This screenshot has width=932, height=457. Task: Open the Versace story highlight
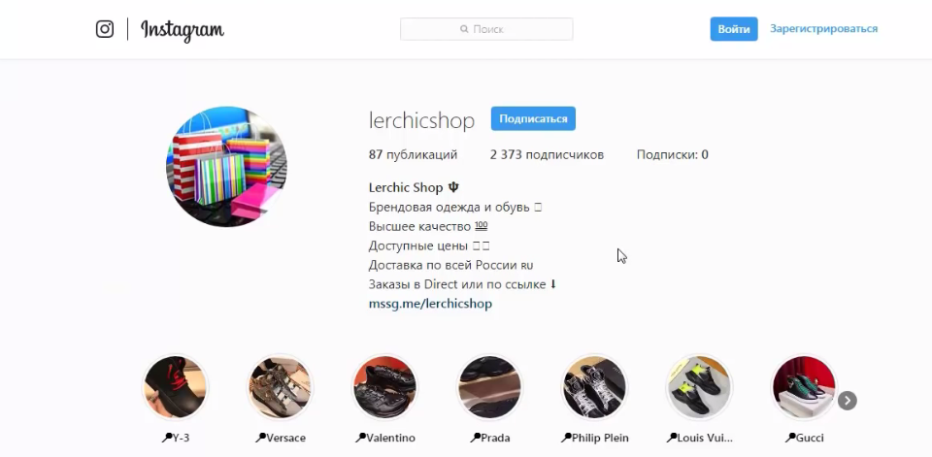[x=280, y=387]
